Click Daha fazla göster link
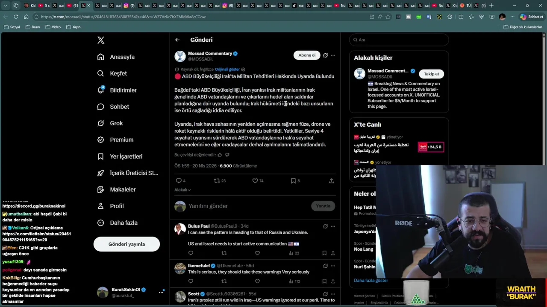 click(x=371, y=280)
